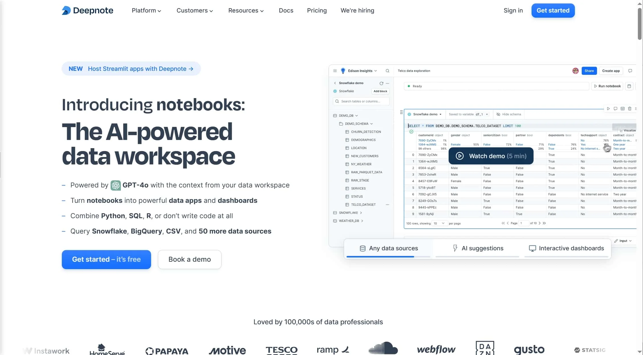Click the green success checkmark under query
643x355 pixels.
pos(411,132)
